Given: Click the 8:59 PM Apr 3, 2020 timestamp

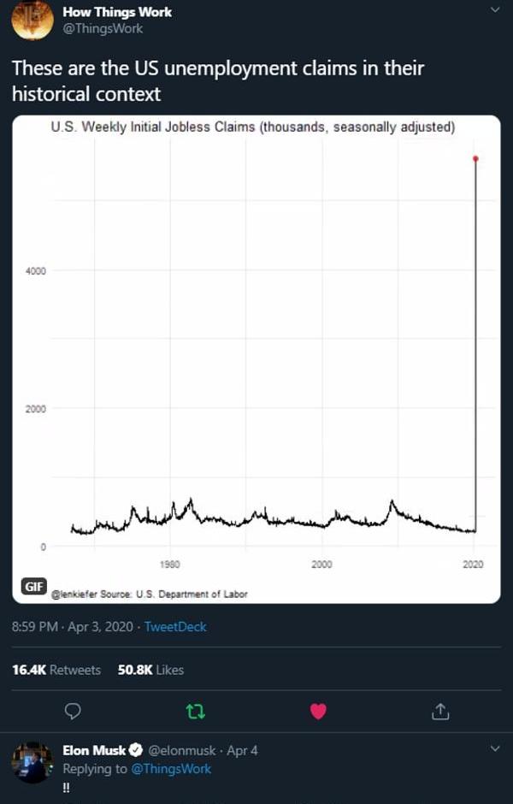Looking at the screenshot, I should coord(73,627).
